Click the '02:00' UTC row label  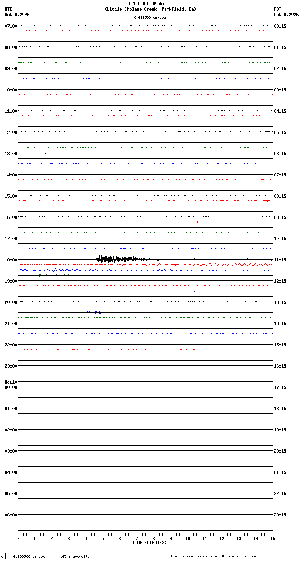tap(11, 430)
